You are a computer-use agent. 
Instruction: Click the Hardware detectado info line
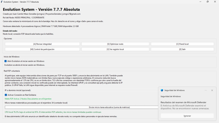point(41,26)
